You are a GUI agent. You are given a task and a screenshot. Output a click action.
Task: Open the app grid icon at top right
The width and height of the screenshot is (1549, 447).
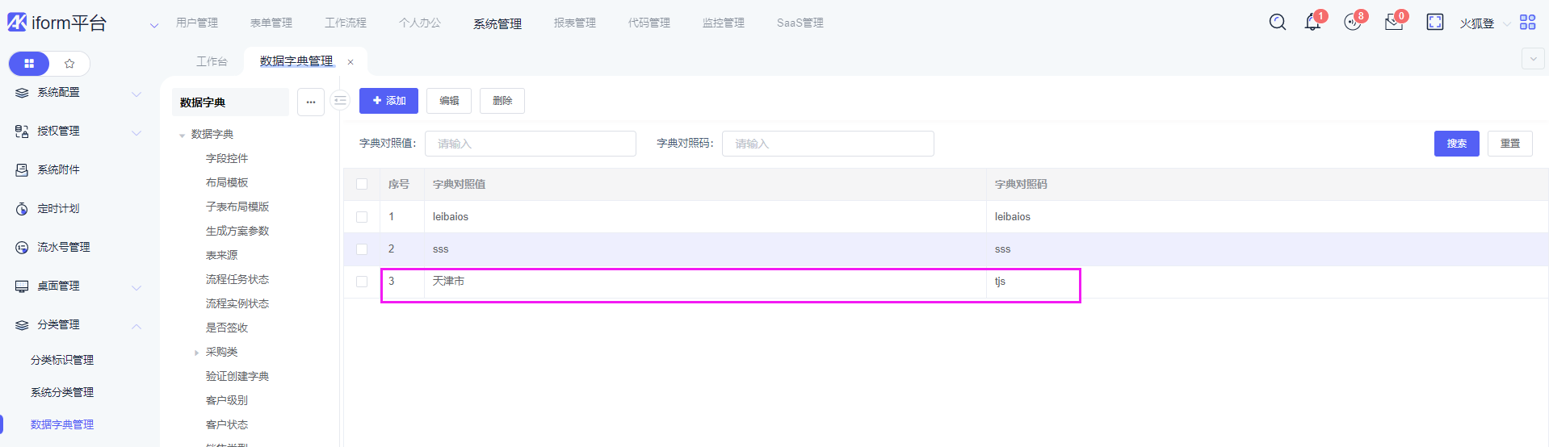(1527, 23)
